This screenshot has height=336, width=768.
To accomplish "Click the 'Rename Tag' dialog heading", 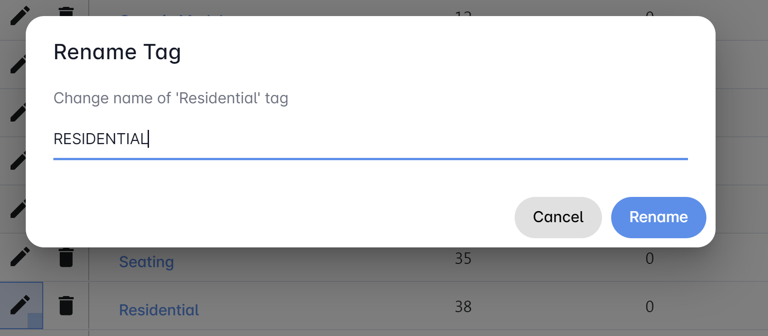I will [x=117, y=52].
